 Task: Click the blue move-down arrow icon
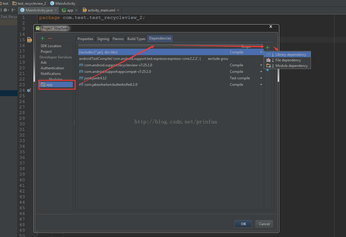268,70
